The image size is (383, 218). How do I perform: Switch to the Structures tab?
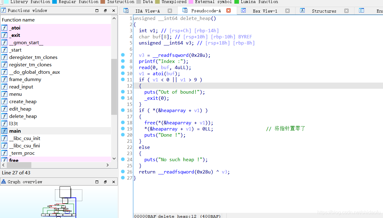click(324, 11)
